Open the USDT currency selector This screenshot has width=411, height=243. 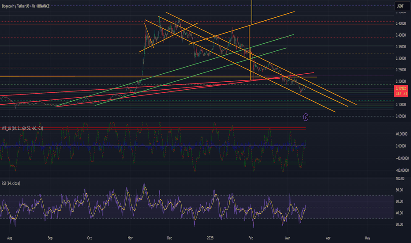[402, 6]
